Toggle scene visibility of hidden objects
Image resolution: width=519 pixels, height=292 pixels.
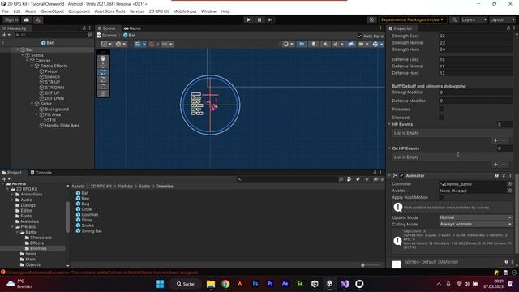coord(350,44)
